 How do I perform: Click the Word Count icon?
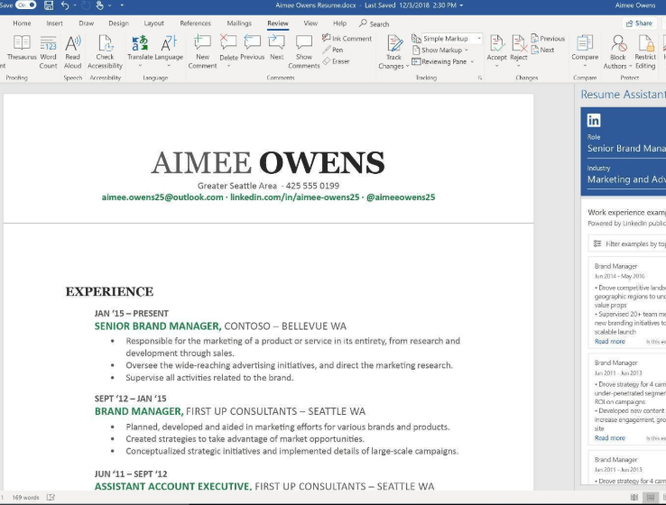(x=48, y=43)
